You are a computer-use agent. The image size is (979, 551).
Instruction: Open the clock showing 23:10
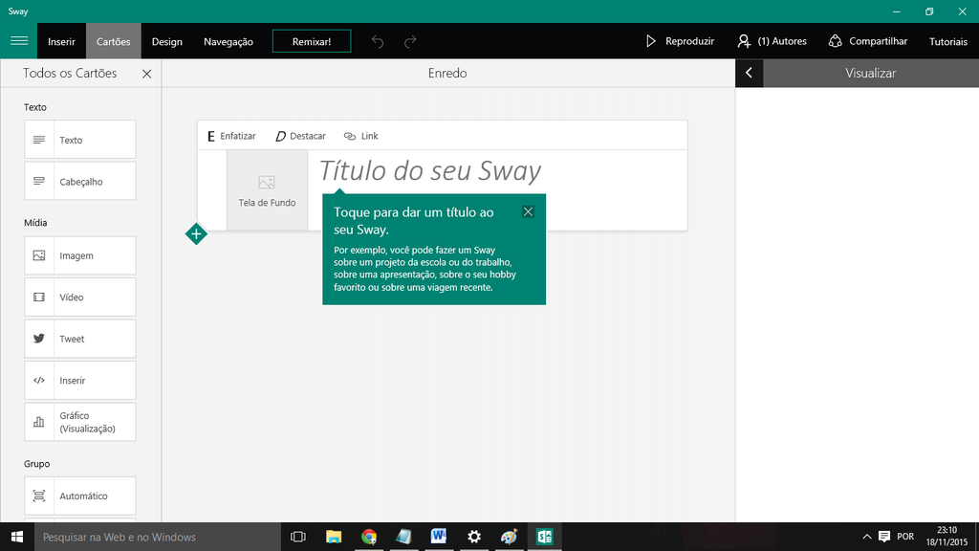(x=946, y=537)
